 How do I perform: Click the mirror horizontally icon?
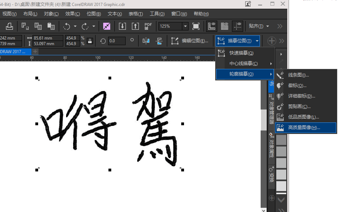coord(146,41)
